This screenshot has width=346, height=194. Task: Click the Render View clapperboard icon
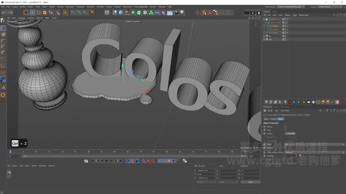coord(247,13)
